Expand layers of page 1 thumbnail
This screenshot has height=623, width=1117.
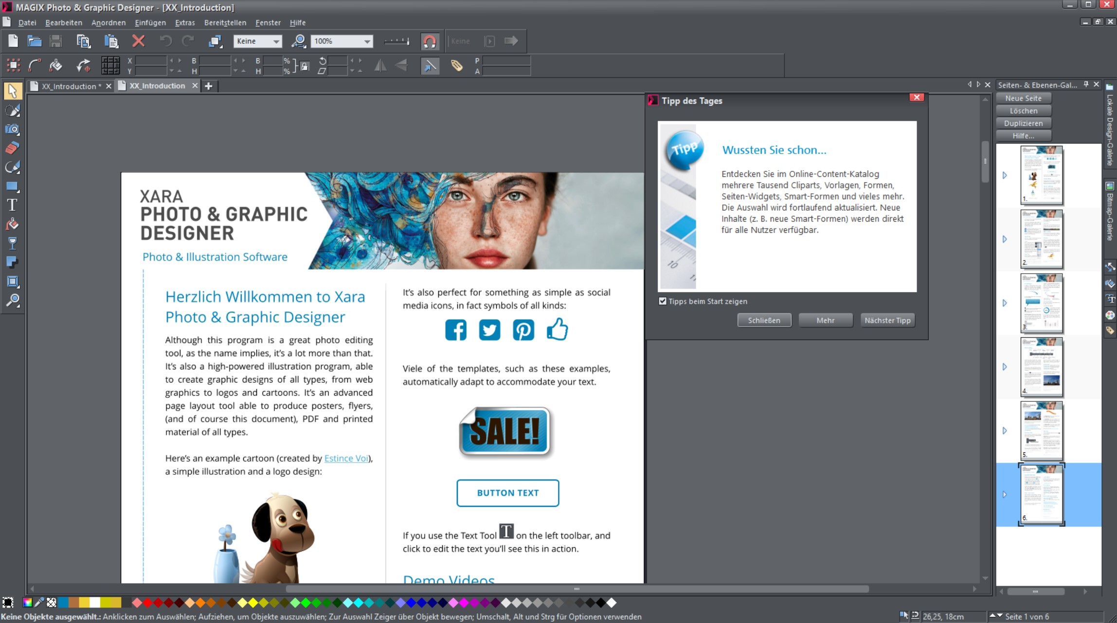pyautogui.click(x=1005, y=175)
